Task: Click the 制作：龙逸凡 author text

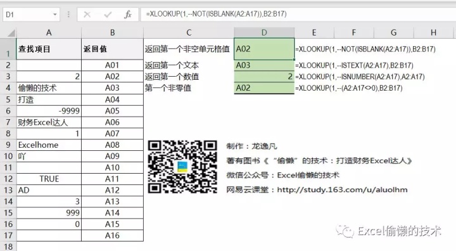Action: (x=251, y=146)
